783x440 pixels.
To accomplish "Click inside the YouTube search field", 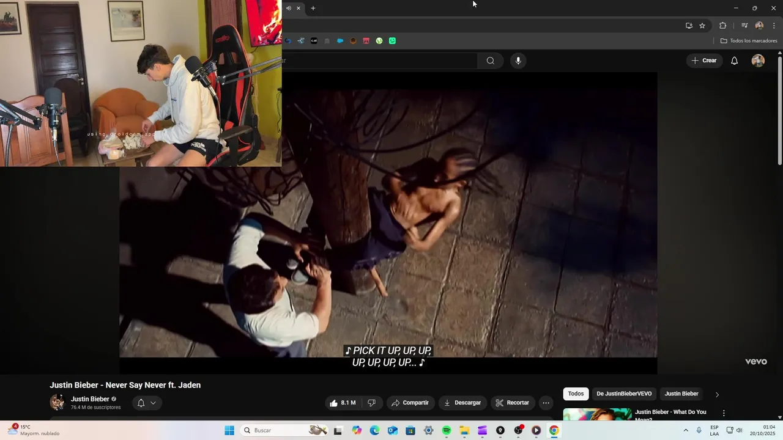I will coord(379,61).
